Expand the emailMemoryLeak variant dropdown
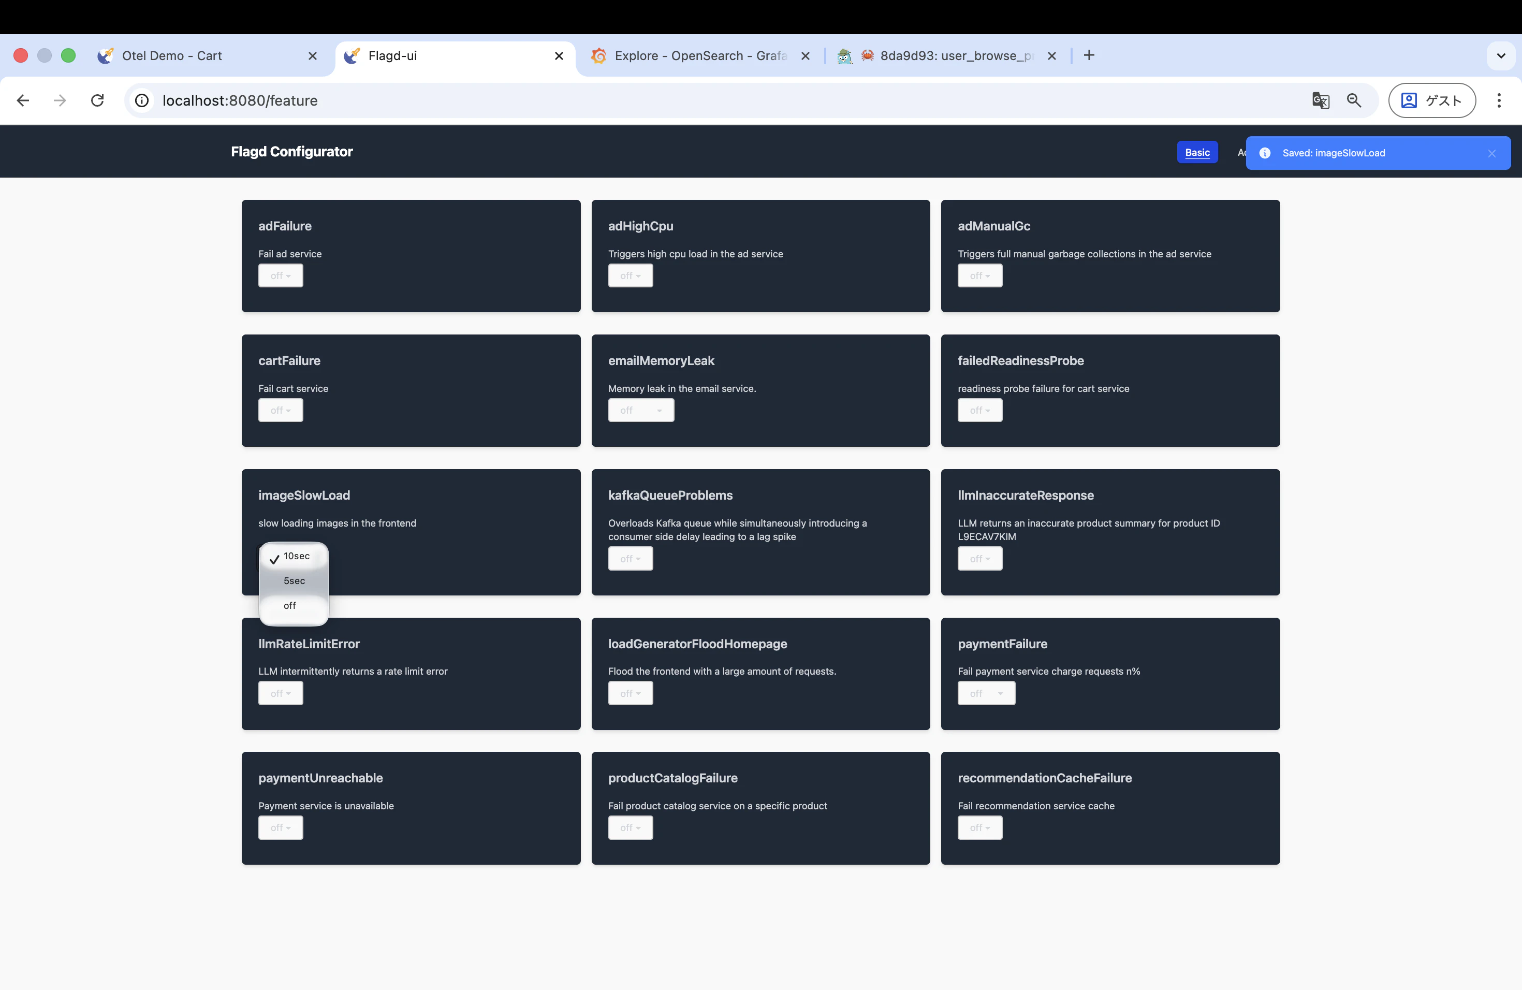 click(x=640, y=411)
